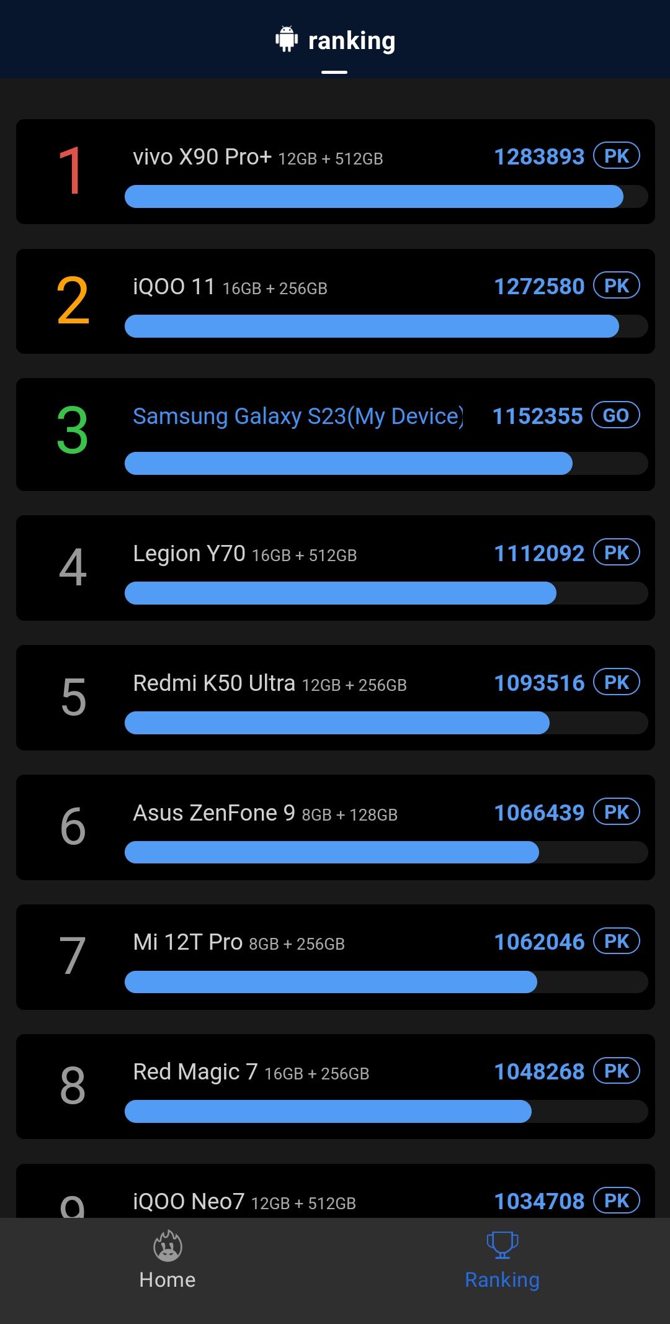The width and height of the screenshot is (670, 1324).
Task: Open vivo X90 Pro+ device name
Action: click(202, 156)
